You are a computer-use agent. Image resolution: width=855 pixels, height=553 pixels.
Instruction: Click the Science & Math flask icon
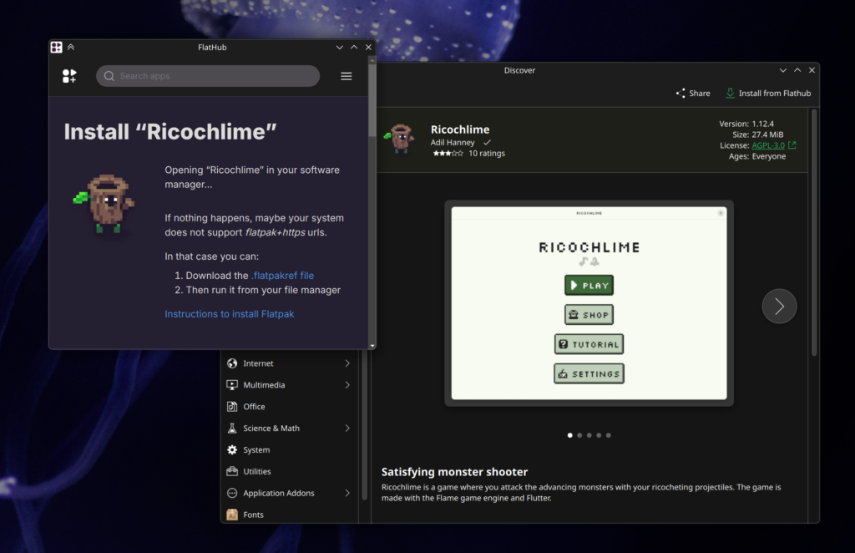[232, 429]
